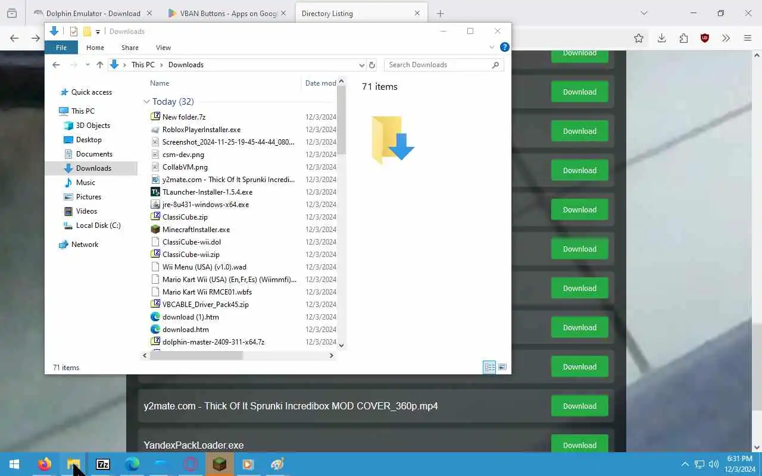Switch Explorer to details view toggle
The image size is (762, 476).
click(x=489, y=367)
